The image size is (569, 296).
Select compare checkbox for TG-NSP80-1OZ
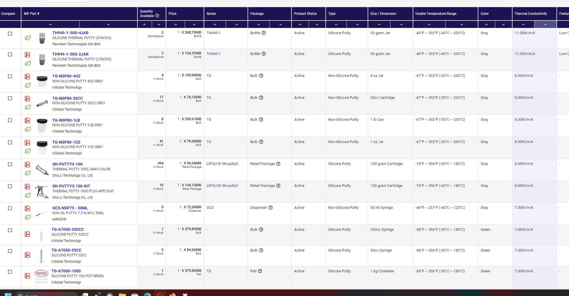click(x=10, y=142)
